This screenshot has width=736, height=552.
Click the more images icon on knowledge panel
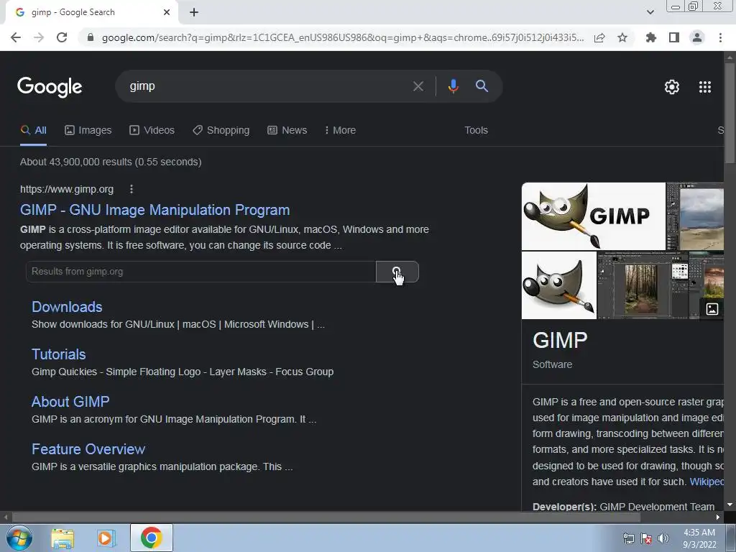pos(712,308)
